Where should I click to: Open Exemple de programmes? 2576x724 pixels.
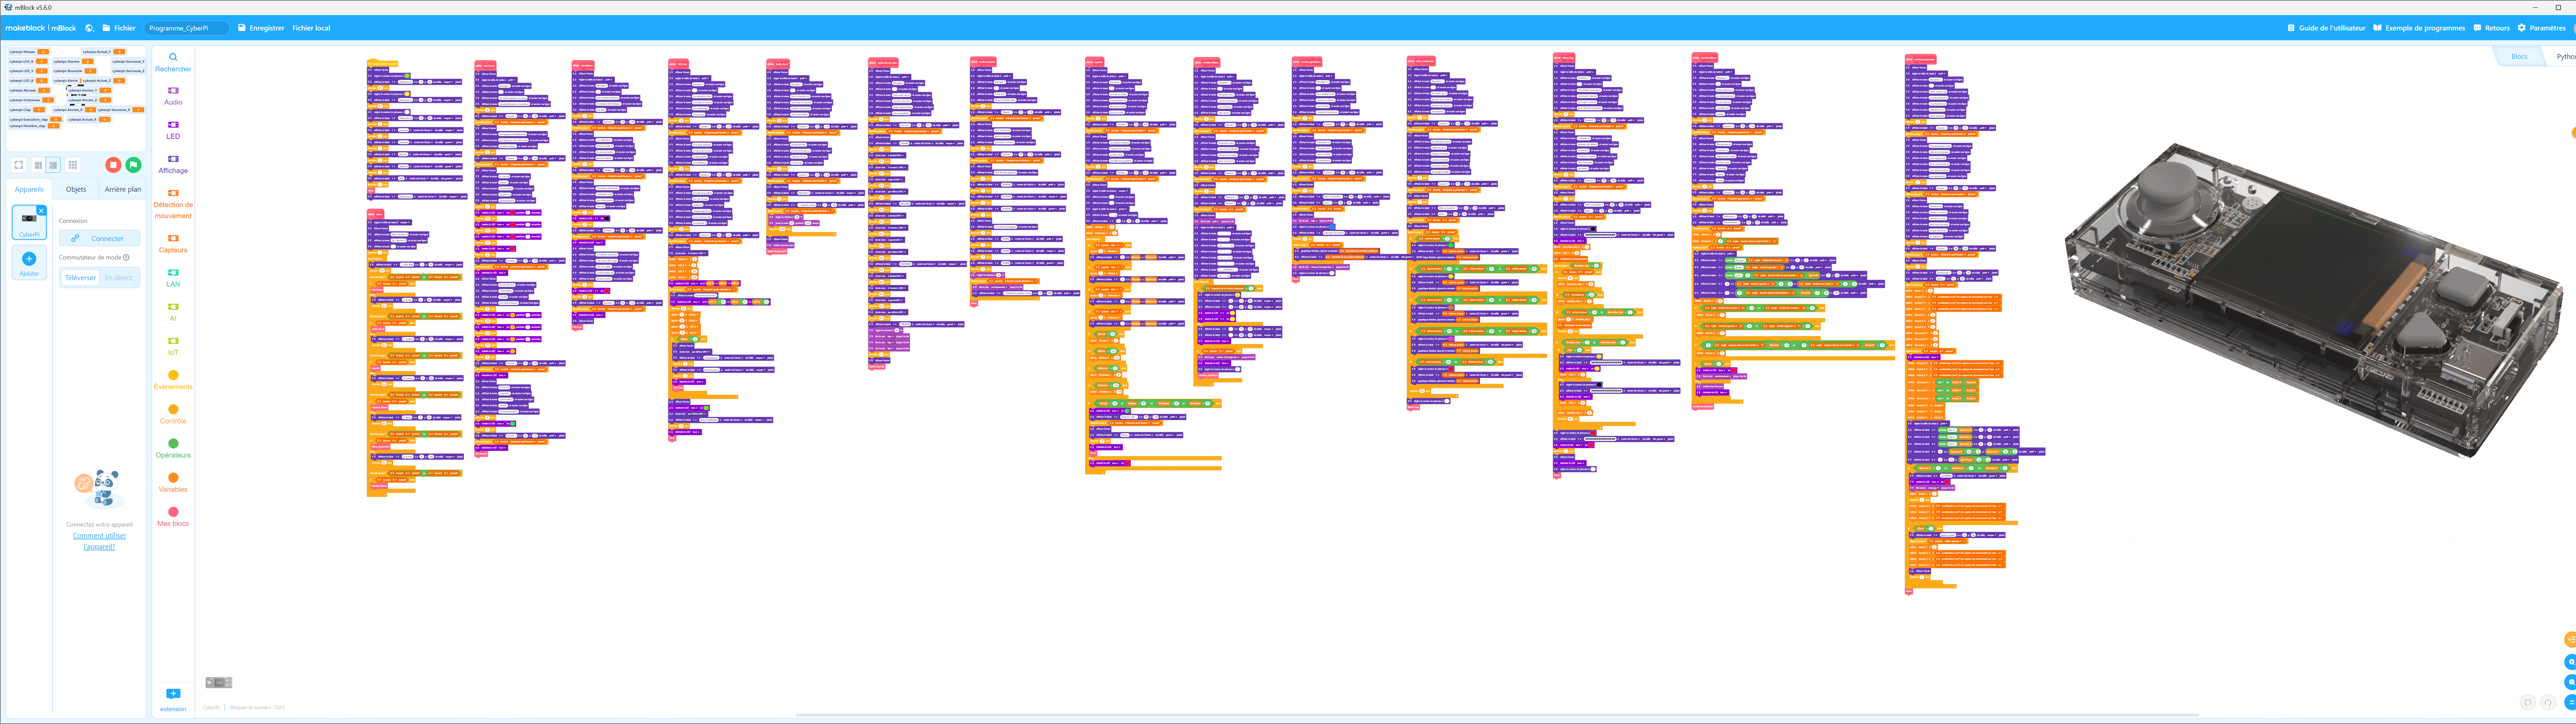point(2419,28)
